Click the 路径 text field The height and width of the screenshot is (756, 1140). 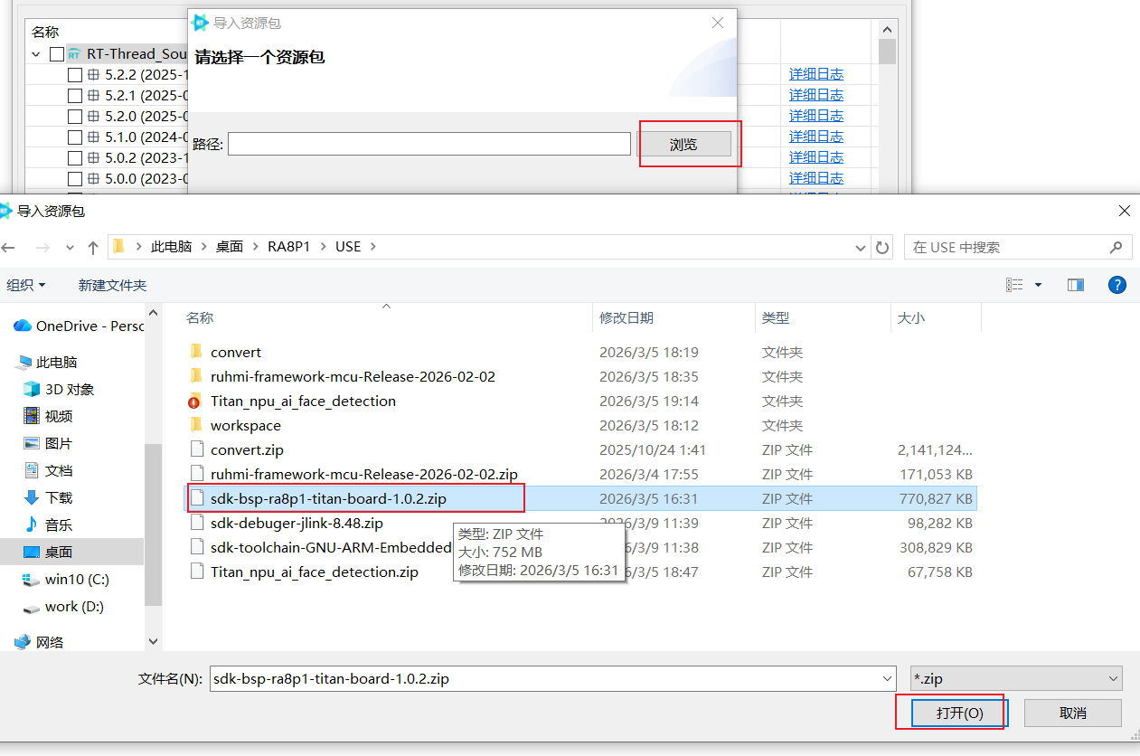429,144
